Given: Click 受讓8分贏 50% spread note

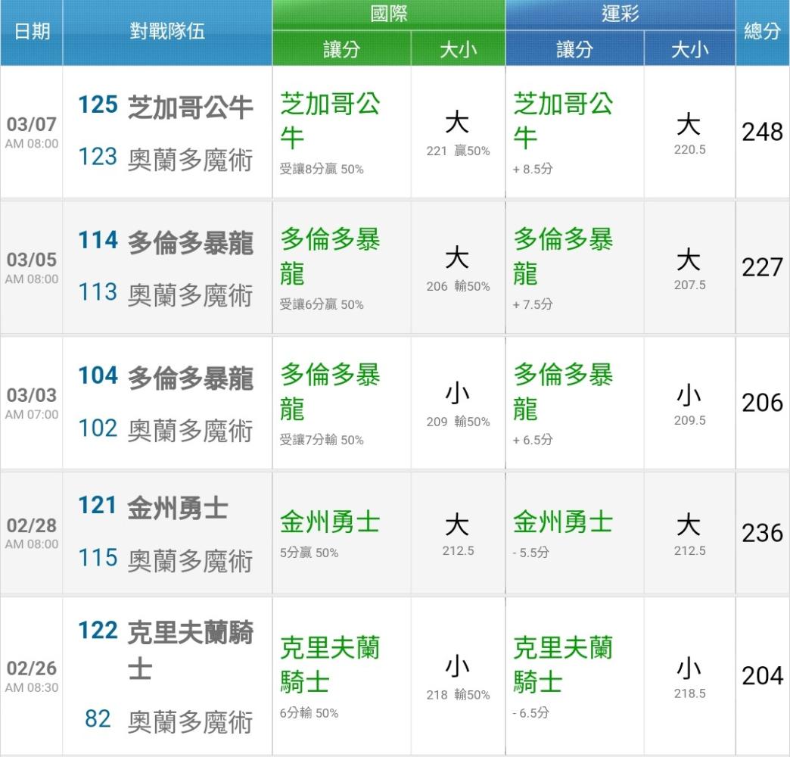Looking at the screenshot, I should tap(322, 169).
